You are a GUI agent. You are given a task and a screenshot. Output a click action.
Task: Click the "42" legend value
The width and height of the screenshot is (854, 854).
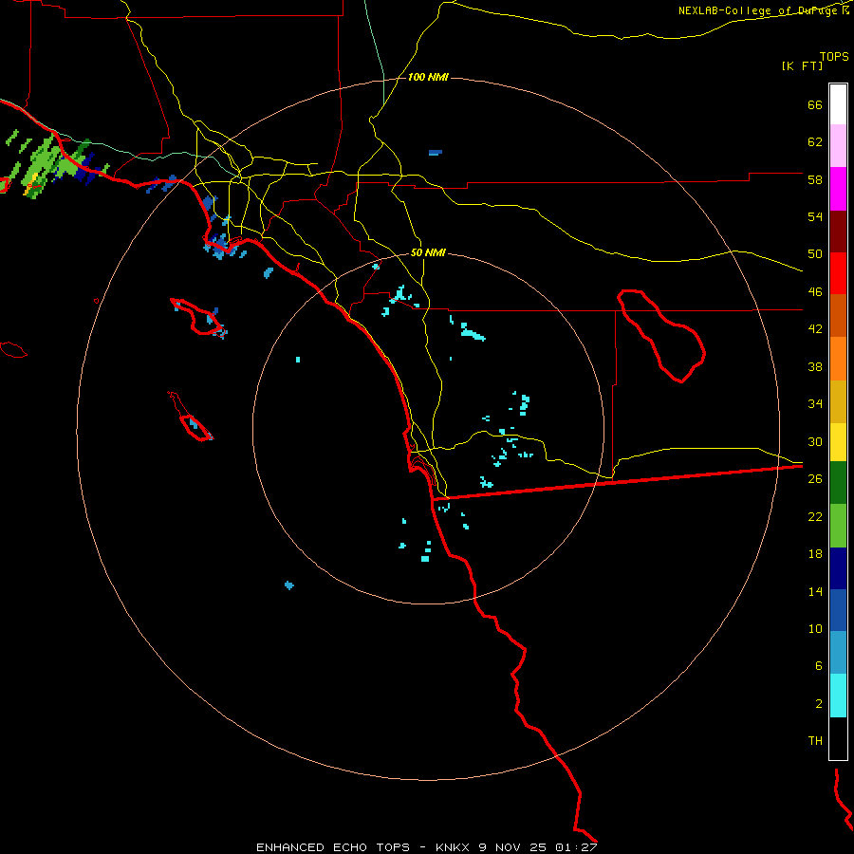[815, 329]
